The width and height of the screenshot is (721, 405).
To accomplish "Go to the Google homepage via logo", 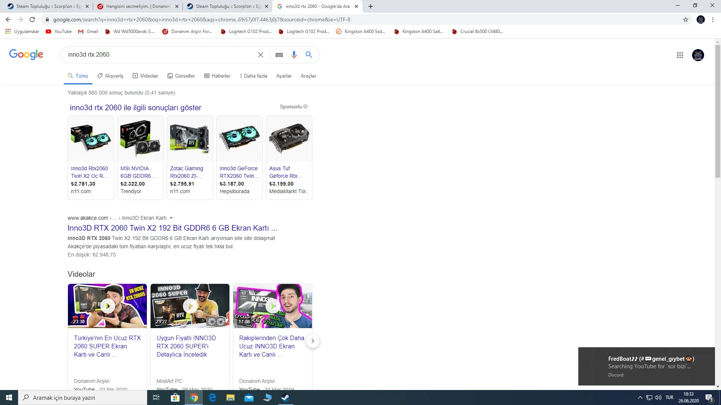I will (x=26, y=55).
